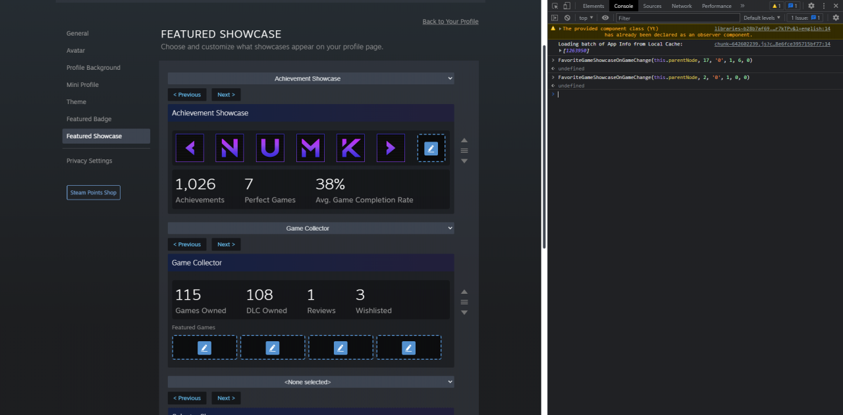Clear the console with the clear icon
This screenshot has height=415, width=843.
[567, 18]
